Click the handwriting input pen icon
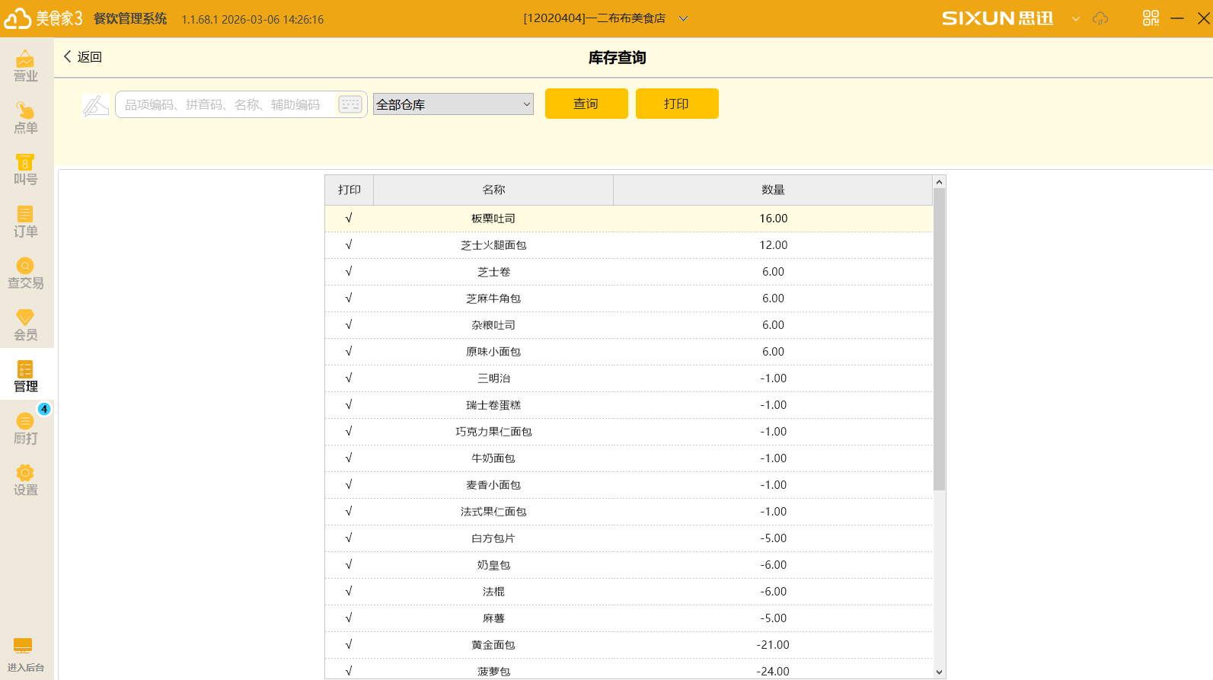 96,105
